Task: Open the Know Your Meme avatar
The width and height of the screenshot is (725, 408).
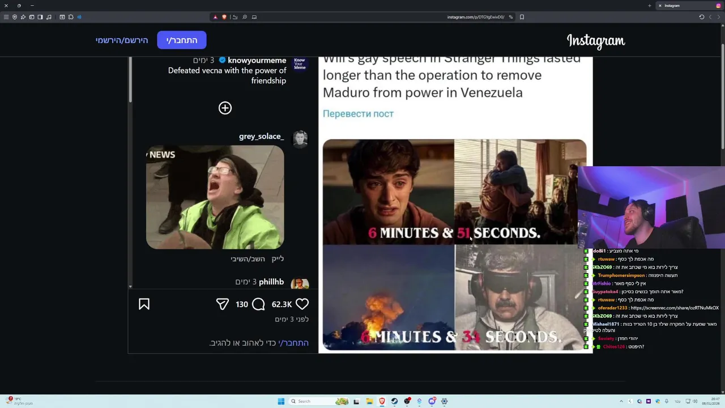Action: coord(300,63)
